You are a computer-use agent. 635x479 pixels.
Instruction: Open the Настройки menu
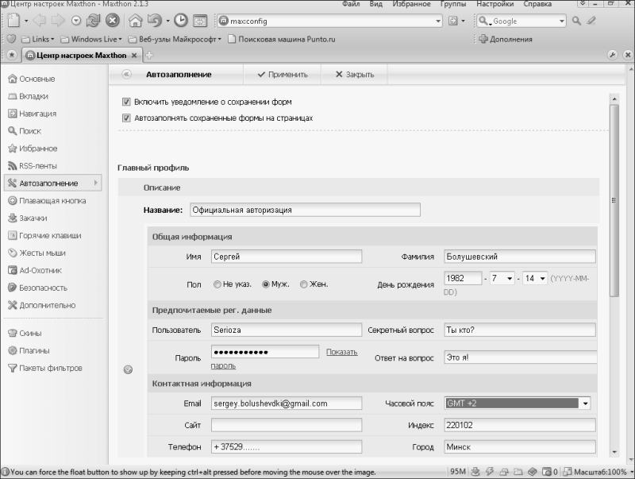pyautogui.click(x=495, y=4)
